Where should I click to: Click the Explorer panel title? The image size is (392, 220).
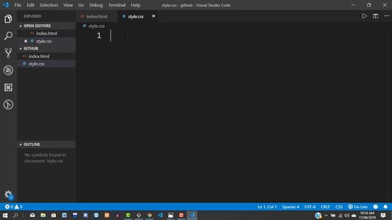pyautogui.click(x=32, y=16)
